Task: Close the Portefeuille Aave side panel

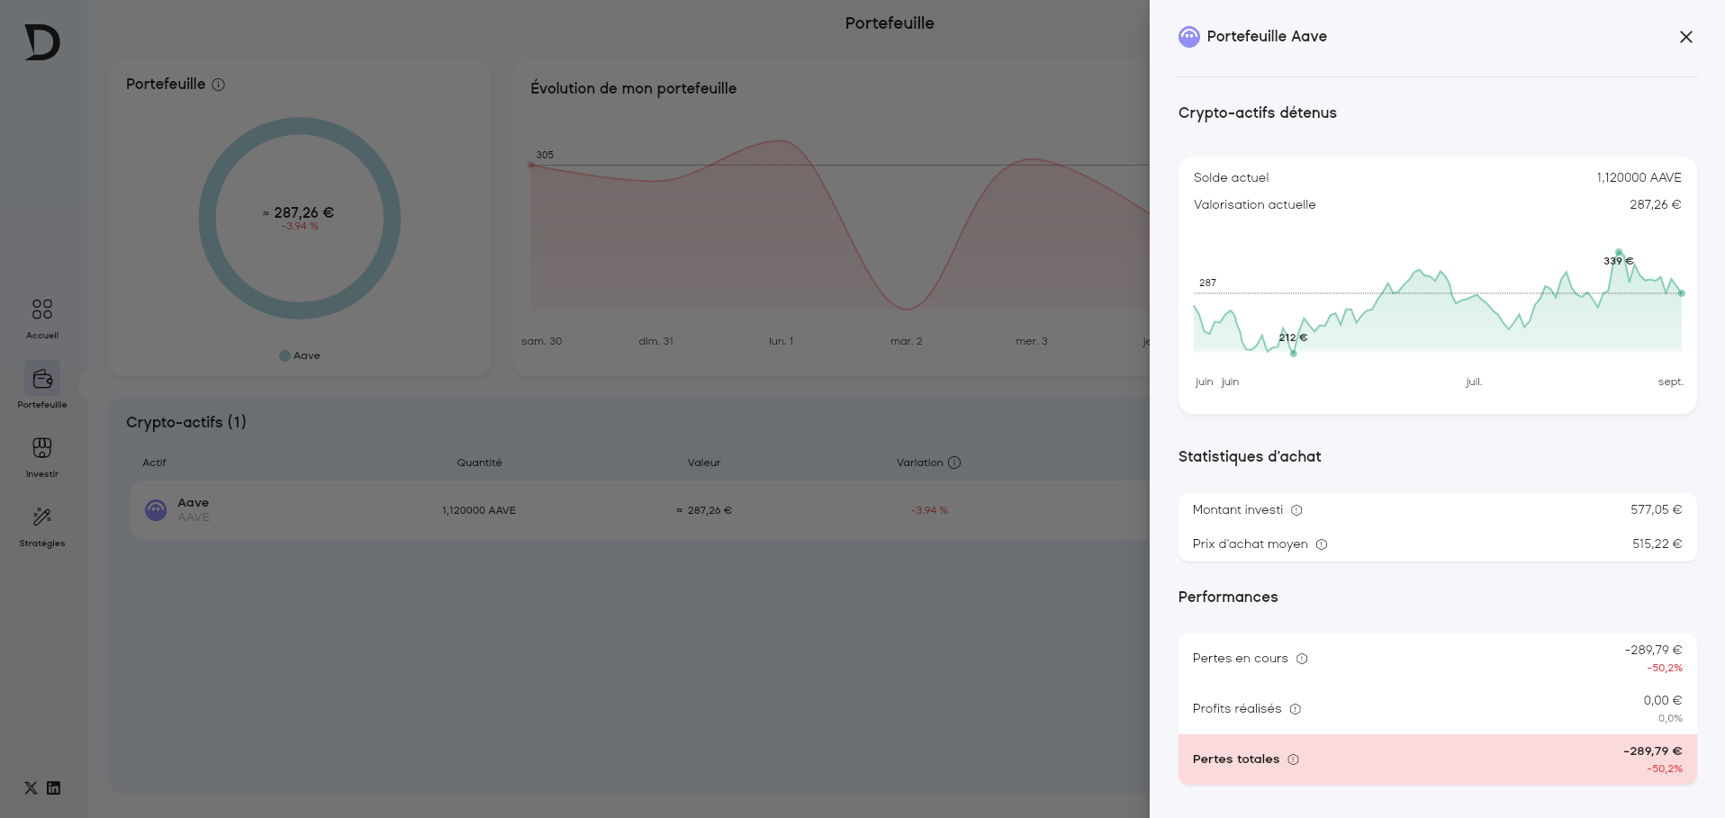Action: point(1685,37)
